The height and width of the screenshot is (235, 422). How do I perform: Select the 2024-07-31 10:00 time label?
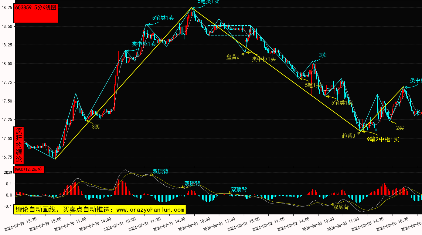click(120, 224)
